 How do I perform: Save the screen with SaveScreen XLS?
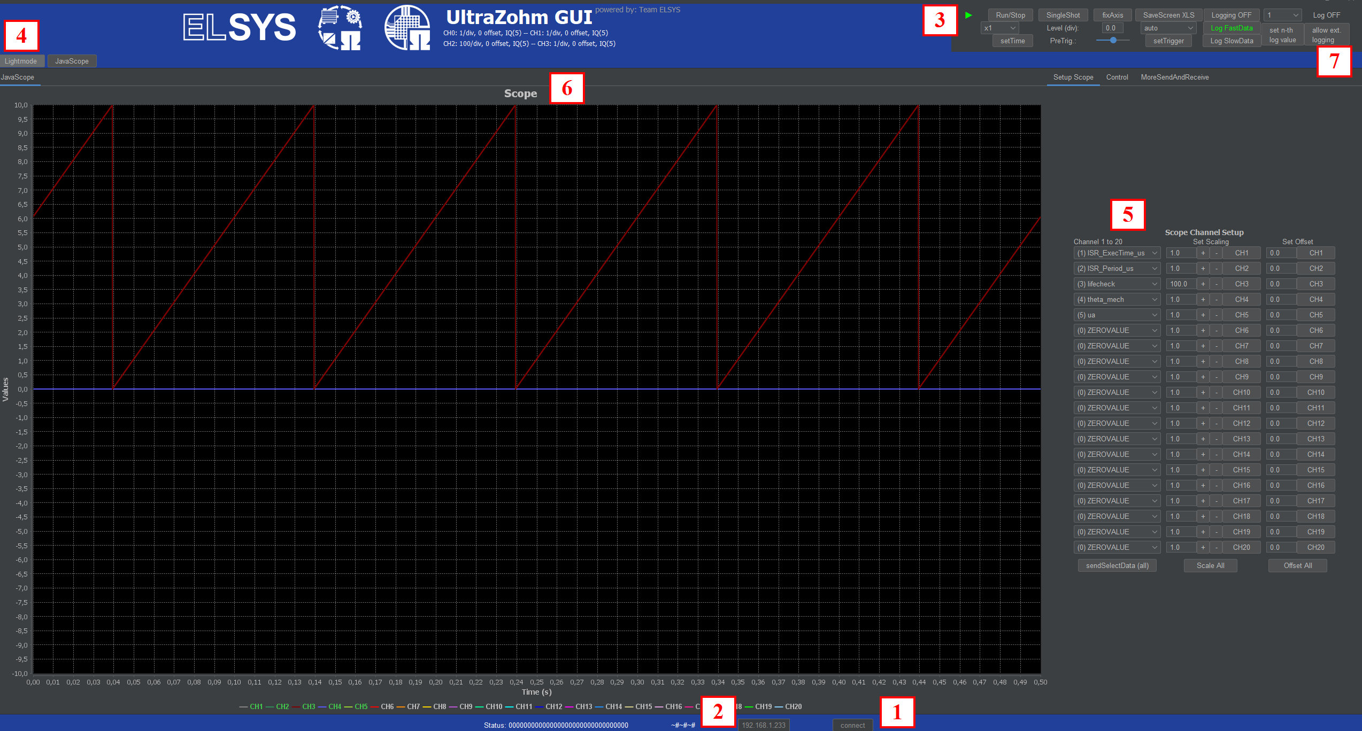click(1168, 14)
